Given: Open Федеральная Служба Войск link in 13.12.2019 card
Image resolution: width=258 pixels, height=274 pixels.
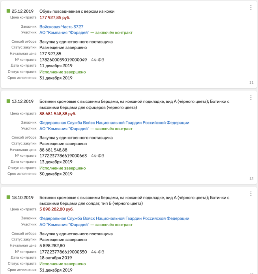Looking at the screenshot, I should (x=114, y=123).
